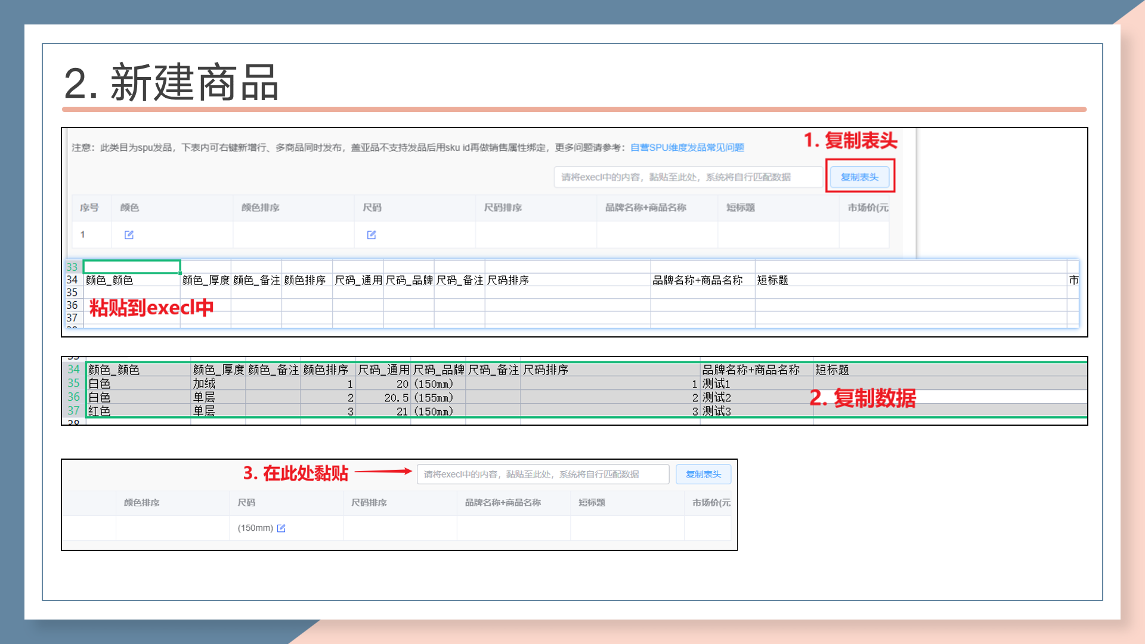1145x644 pixels.
Task: Click 序号 column header in top table
Action: [x=89, y=208]
